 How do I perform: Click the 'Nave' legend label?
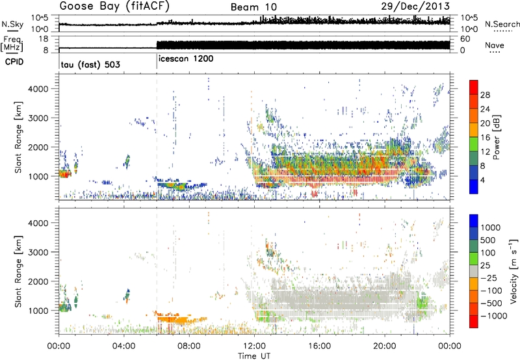(x=495, y=45)
